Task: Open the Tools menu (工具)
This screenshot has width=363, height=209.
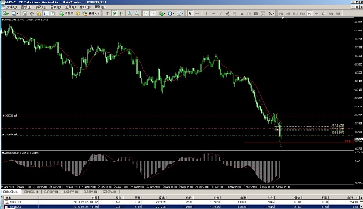Action: (70, 7)
